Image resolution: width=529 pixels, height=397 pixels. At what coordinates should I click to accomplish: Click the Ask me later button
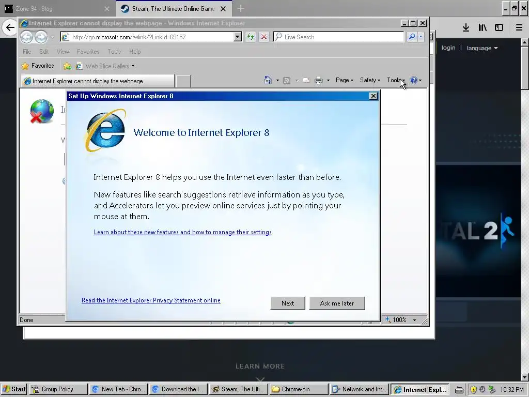pyautogui.click(x=337, y=303)
